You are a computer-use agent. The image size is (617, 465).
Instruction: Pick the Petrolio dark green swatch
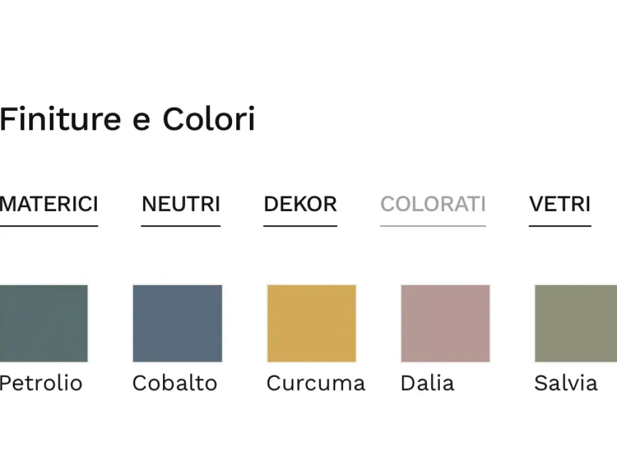(44, 323)
